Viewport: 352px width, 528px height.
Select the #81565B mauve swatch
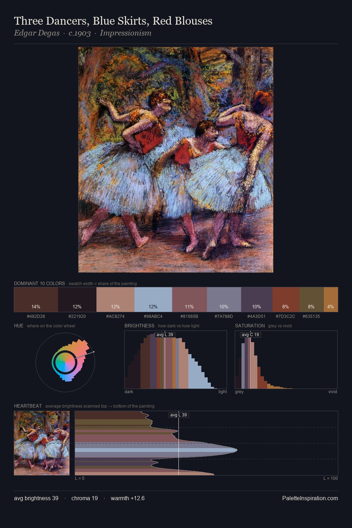pos(189,300)
